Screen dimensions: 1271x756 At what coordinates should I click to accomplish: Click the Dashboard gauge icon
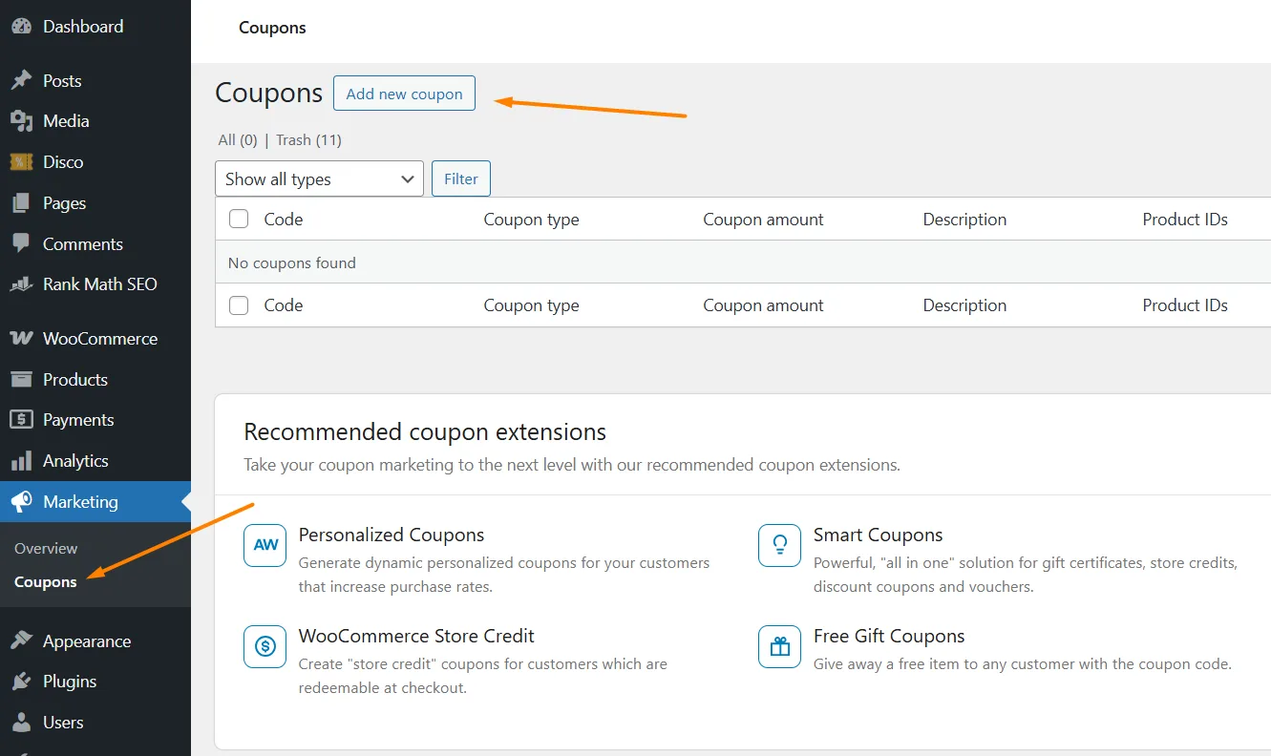click(x=21, y=27)
